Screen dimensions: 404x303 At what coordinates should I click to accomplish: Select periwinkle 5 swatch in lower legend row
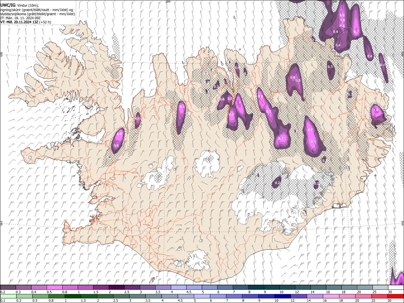pos(201,296)
